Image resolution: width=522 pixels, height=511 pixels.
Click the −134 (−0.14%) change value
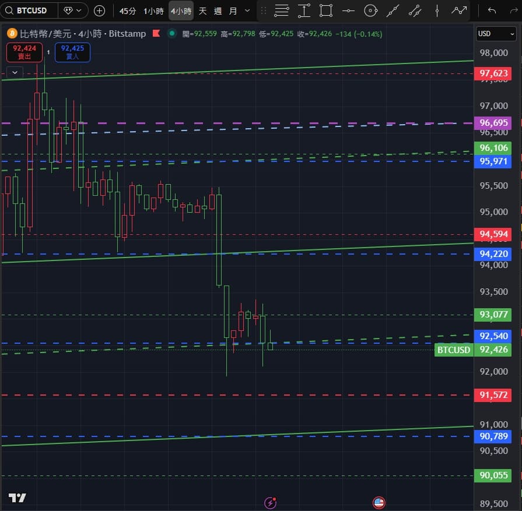pos(359,34)
